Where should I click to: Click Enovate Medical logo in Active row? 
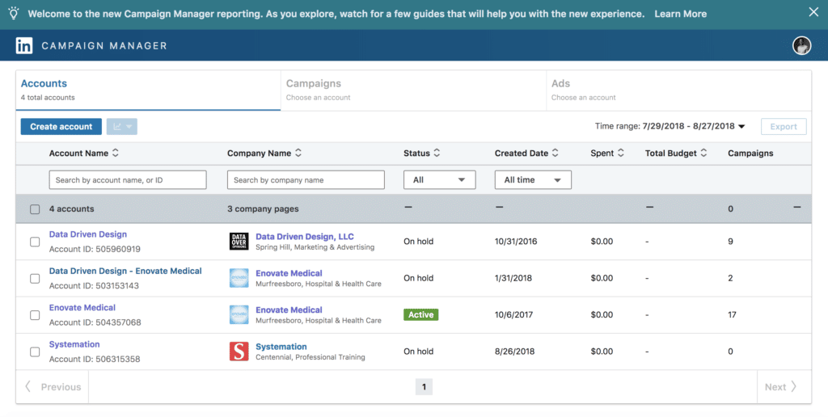point(239,314)
